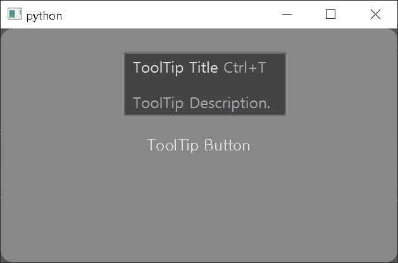
Task: Click the gray area between the tooltip and ToolTip Button
Action: pyautogui.click(x=205, y=126)
